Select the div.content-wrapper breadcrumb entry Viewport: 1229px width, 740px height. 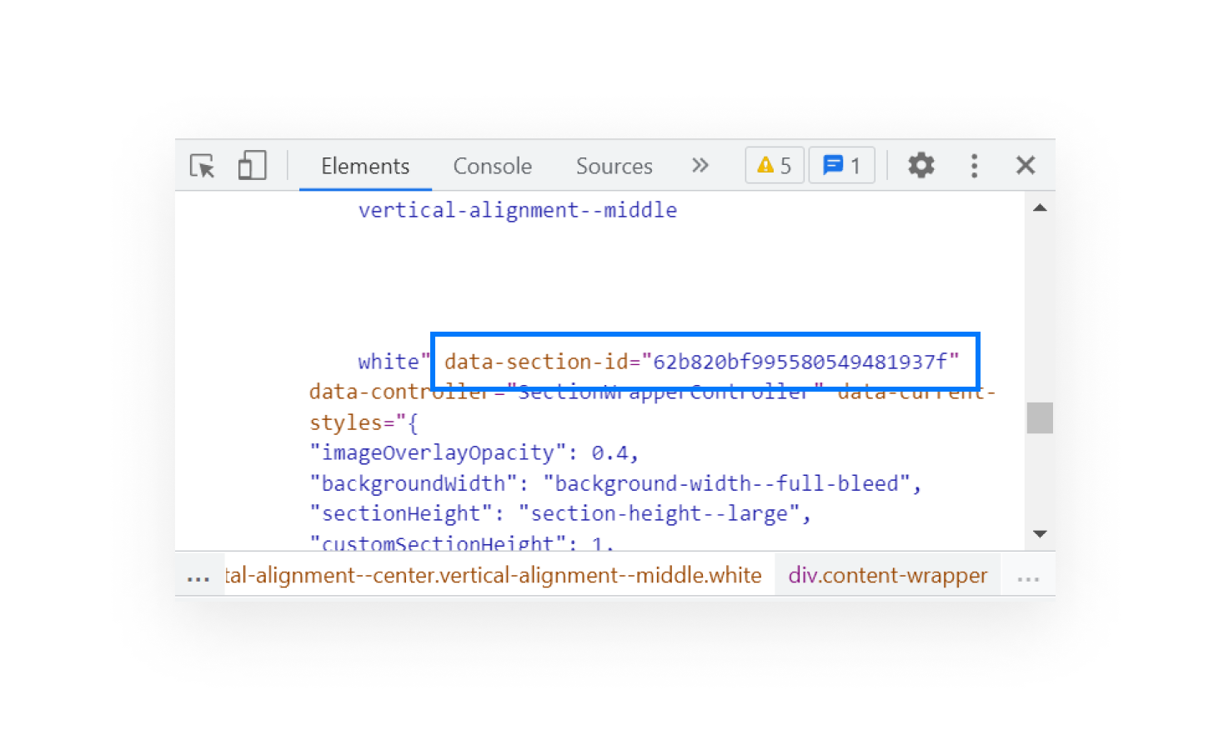(x=887, y=575)
